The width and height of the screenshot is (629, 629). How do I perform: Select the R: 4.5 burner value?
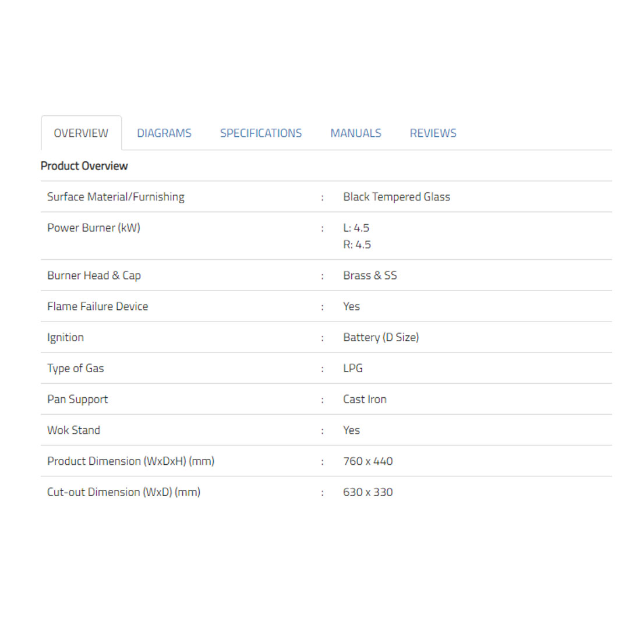357,245
